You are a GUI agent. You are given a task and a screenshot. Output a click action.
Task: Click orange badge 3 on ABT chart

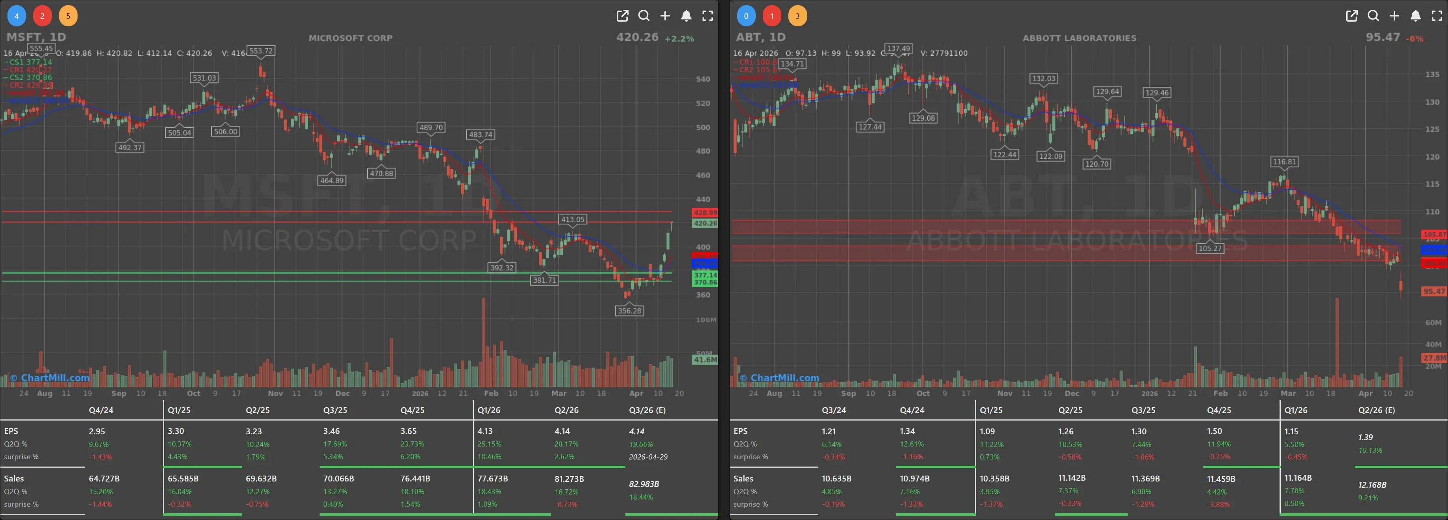(x=797, y=16)
